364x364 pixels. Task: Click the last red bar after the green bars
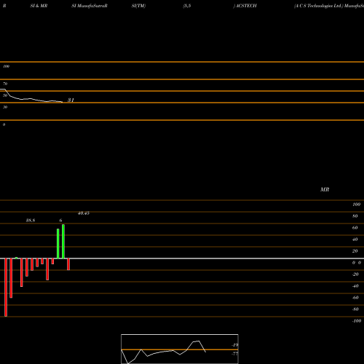(x=68, y=264)
